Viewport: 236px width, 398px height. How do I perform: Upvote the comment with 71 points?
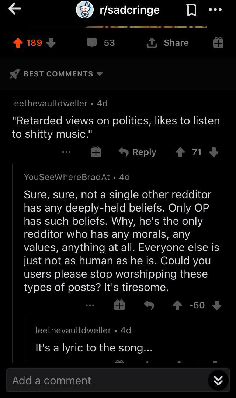(180, 152)
